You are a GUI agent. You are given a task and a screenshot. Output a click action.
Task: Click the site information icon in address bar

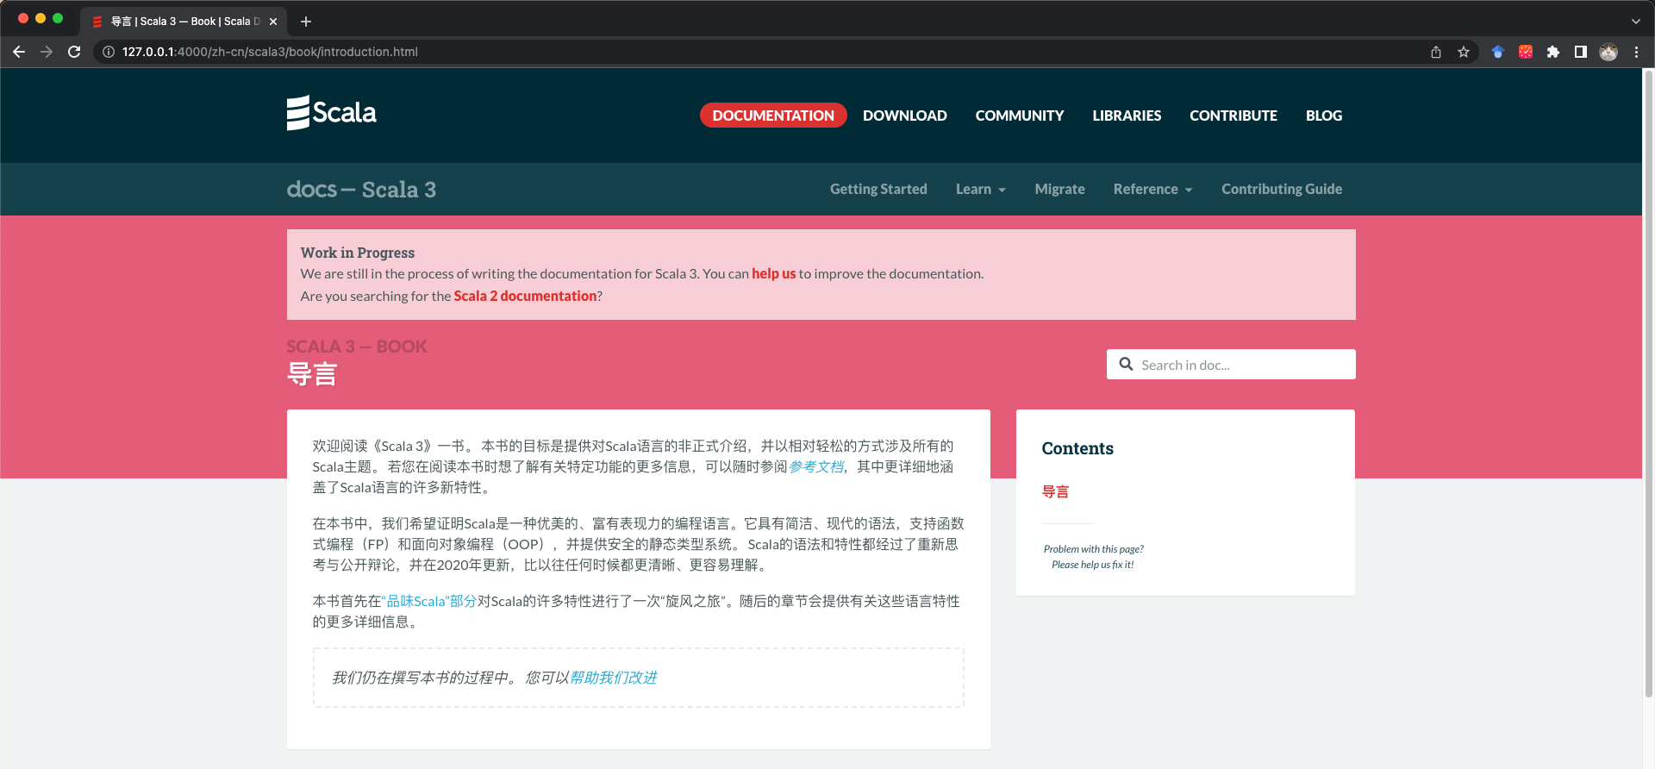tap(109, 52)
